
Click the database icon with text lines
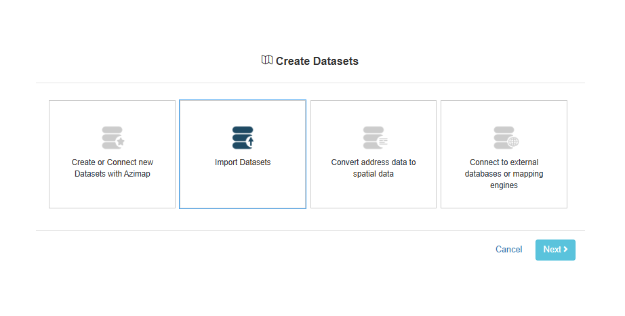point(375,138)
